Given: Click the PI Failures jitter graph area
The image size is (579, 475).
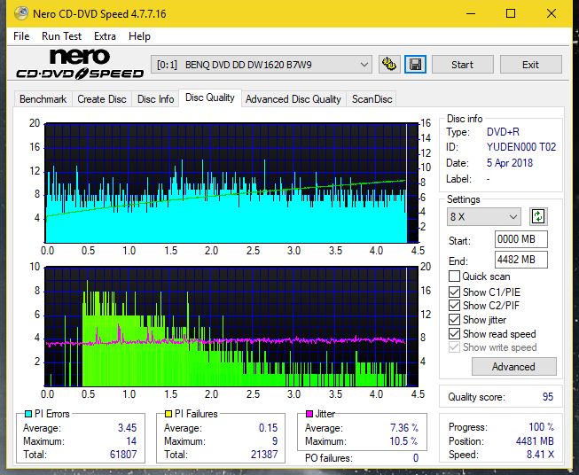Looking at the screenshot, I should (x=231, y=327).
